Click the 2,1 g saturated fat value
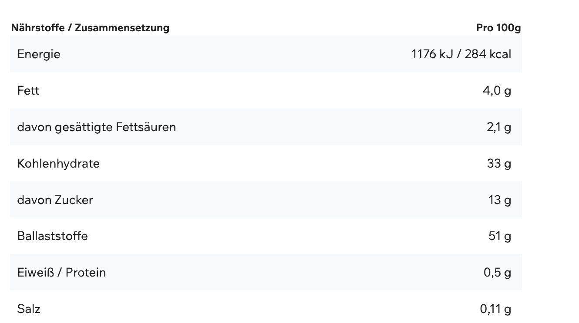This screenshot has height=323, width=579. tap(499, 127)
